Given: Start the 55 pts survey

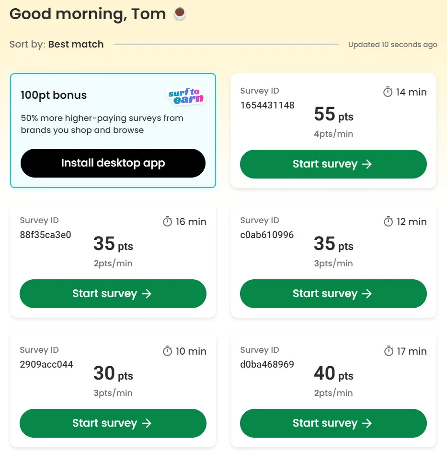Looking at the screenshot, I should coord(333,164).
